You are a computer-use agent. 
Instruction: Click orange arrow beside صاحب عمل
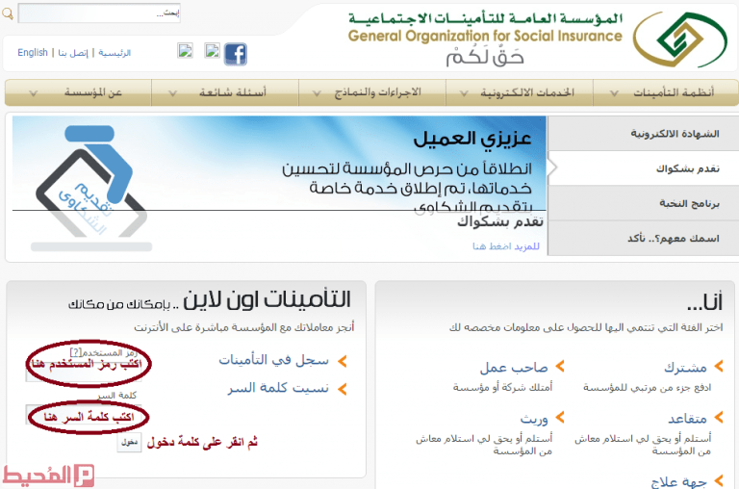(x=560, y=367)
